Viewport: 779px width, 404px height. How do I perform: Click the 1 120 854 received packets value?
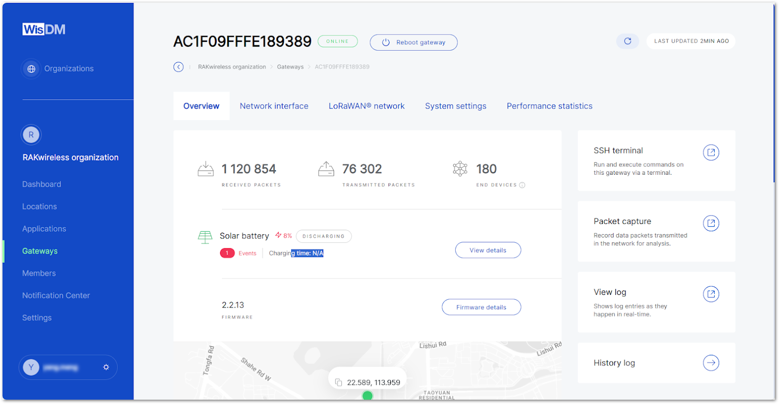point(249,169)
